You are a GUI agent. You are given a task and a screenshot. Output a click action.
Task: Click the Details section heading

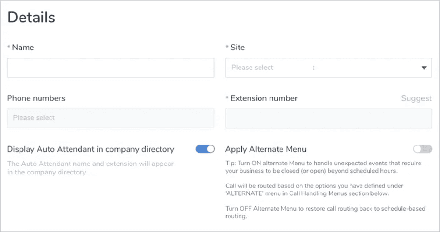pos(31,18)
